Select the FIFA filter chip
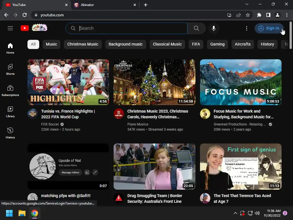 [196, 44]
